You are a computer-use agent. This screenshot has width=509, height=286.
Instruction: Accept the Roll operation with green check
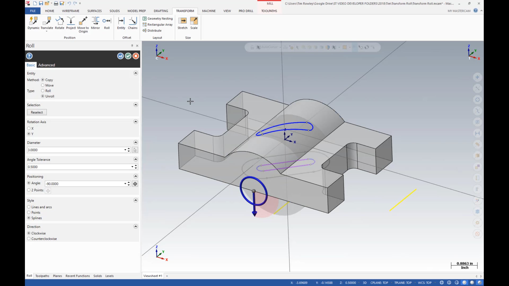pyautogui.click(x=128, y=56)
